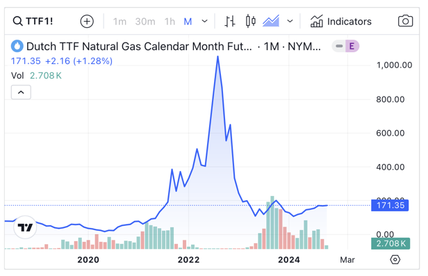Toggle the purple E badge
The width and height of the screenshot is (428, 276).
point(352,46)
